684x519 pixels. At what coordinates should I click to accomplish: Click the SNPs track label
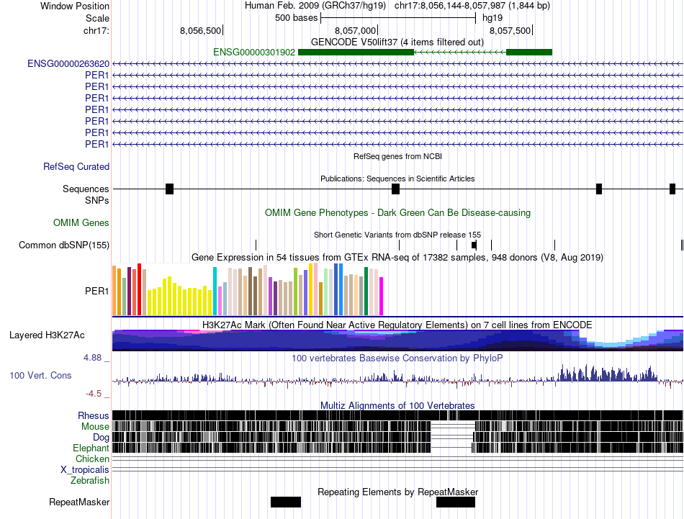(x=97, y=200)
